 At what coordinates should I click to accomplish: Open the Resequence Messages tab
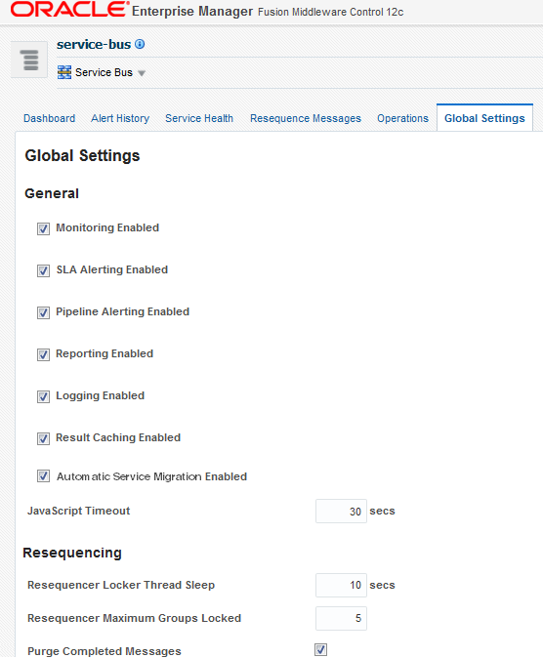pos(306,119)
